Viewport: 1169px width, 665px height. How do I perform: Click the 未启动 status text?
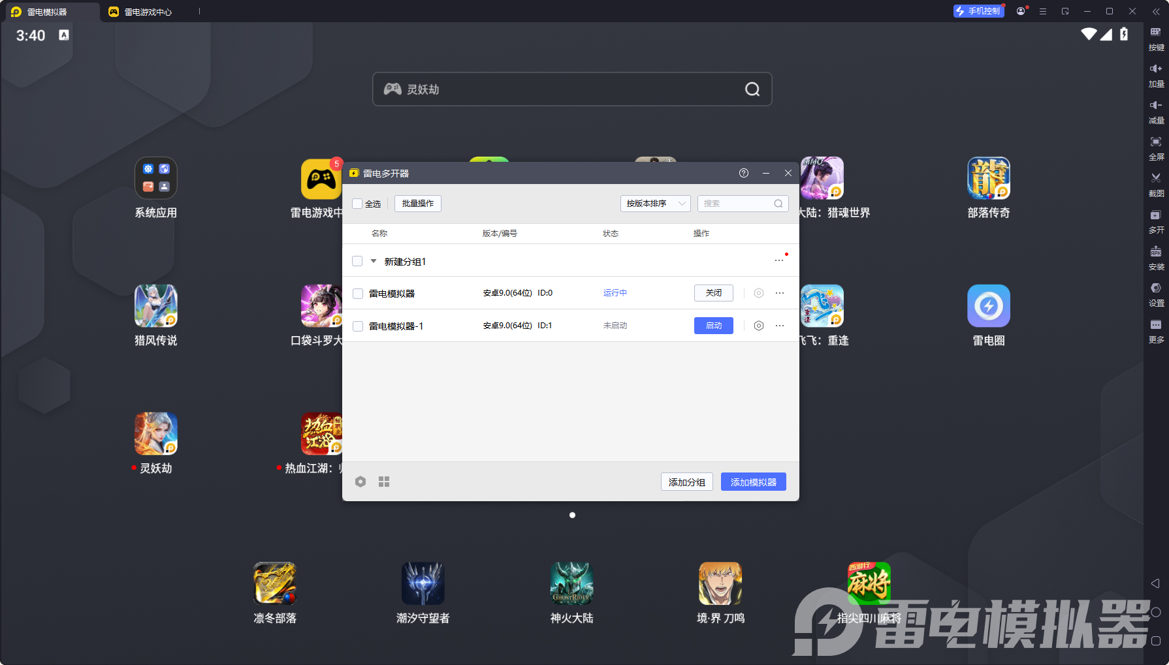615,326
